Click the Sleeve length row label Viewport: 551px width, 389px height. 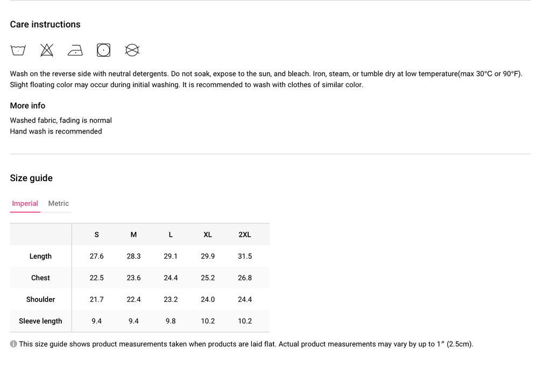click(40, 321)
